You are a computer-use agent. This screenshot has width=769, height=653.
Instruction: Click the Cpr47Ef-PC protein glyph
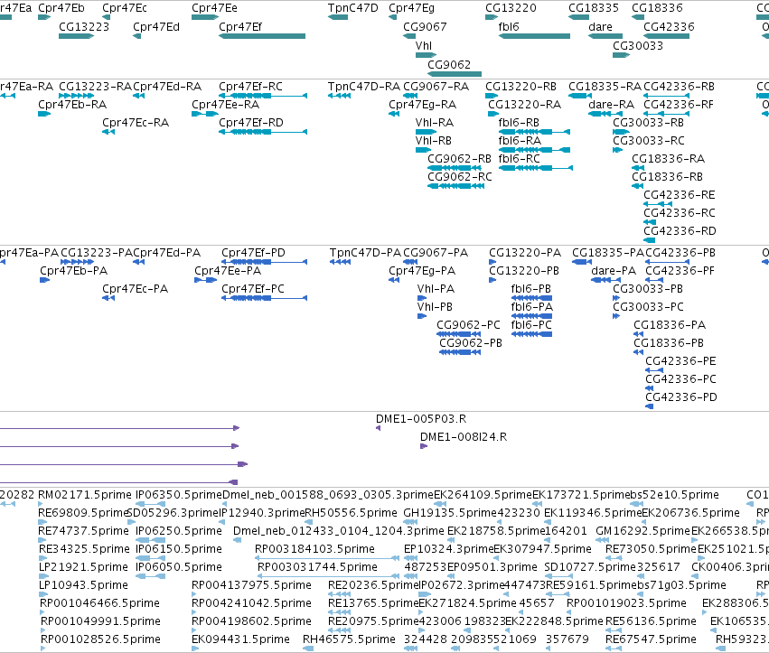[x=264, y=298]
